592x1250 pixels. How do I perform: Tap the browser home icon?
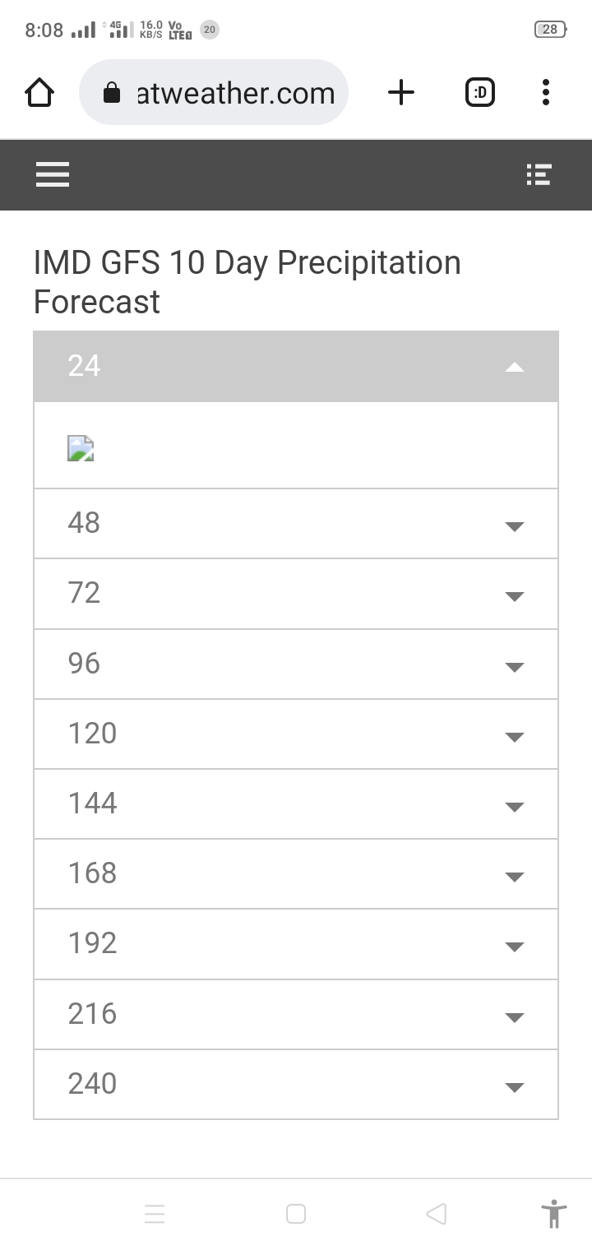click(x=39, y=93)
